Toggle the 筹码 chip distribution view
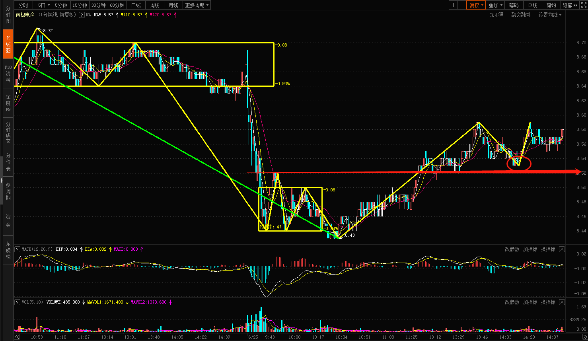 (x=514, y=5)
